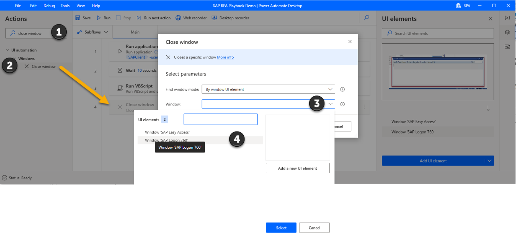Select the UI elements layers icon
Screen dimensions: 516x235
(507, 32)
